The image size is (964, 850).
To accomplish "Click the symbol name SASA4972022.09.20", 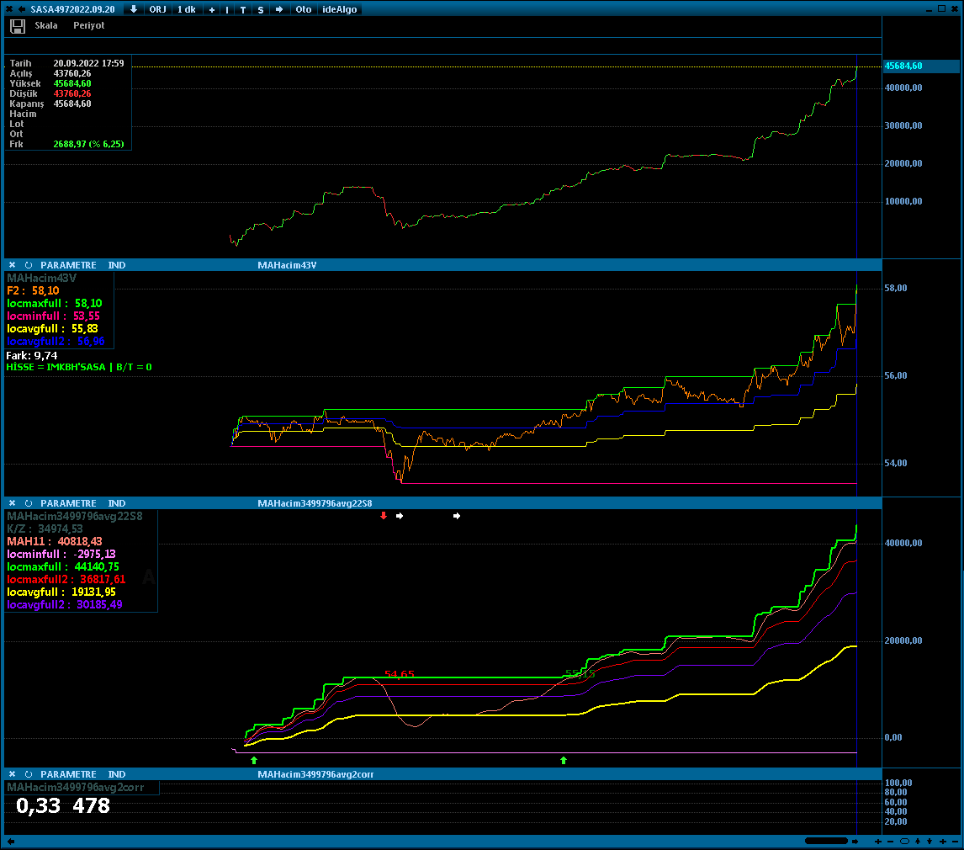I will 72,9.
